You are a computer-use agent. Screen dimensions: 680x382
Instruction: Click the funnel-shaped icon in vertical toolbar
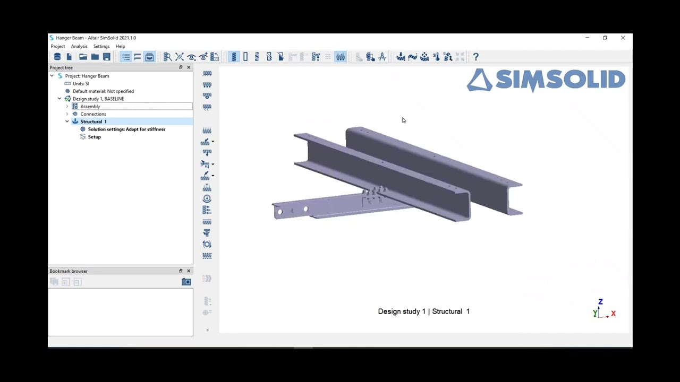(207, 233)
